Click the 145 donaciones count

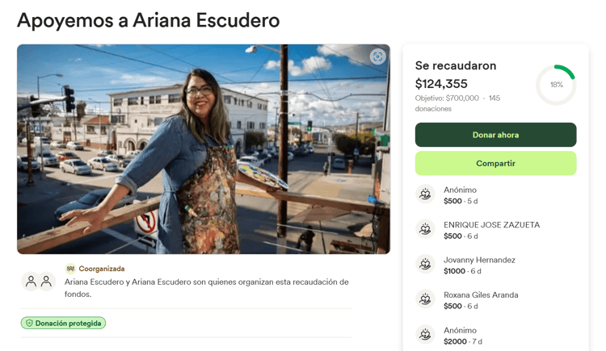click(457, 103)
